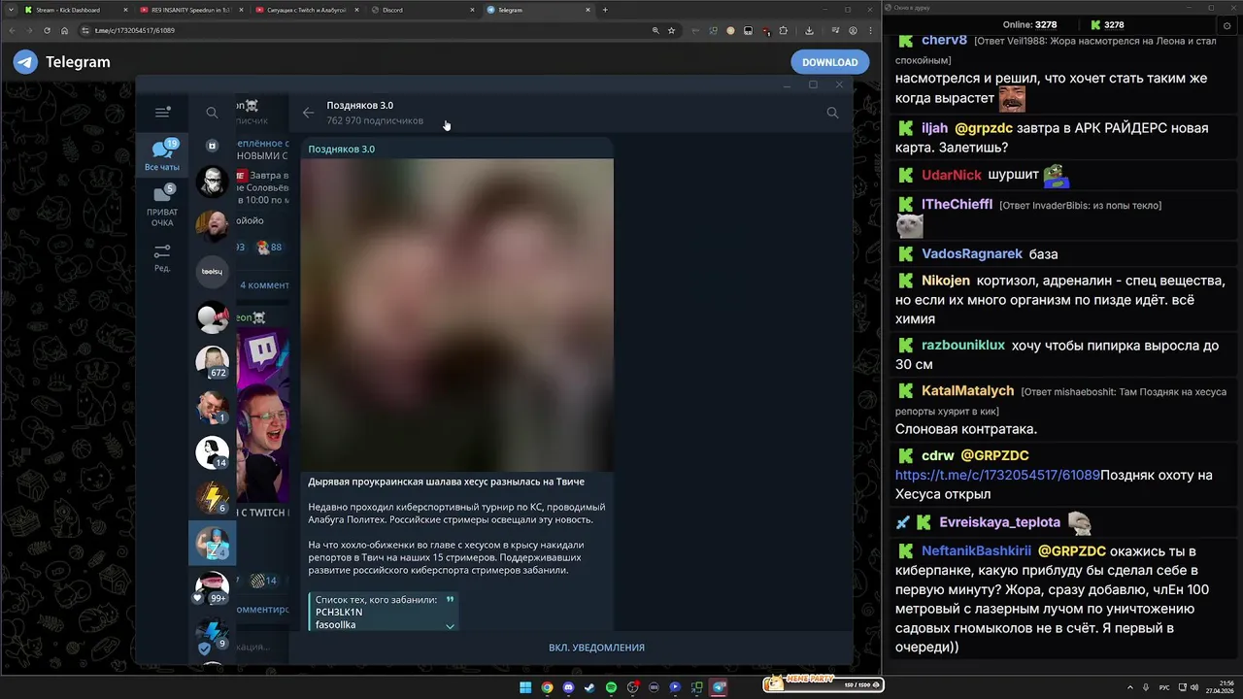Open chat avatar with 99+ badge

pyautogui.click(x=213, y=588)
